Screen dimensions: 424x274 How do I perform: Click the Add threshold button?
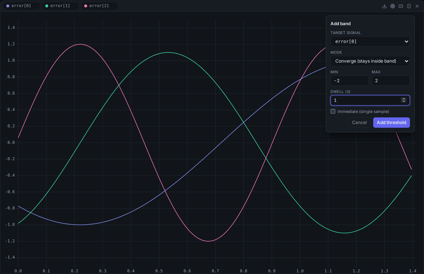pyautogui.click(x=391, y=122)
